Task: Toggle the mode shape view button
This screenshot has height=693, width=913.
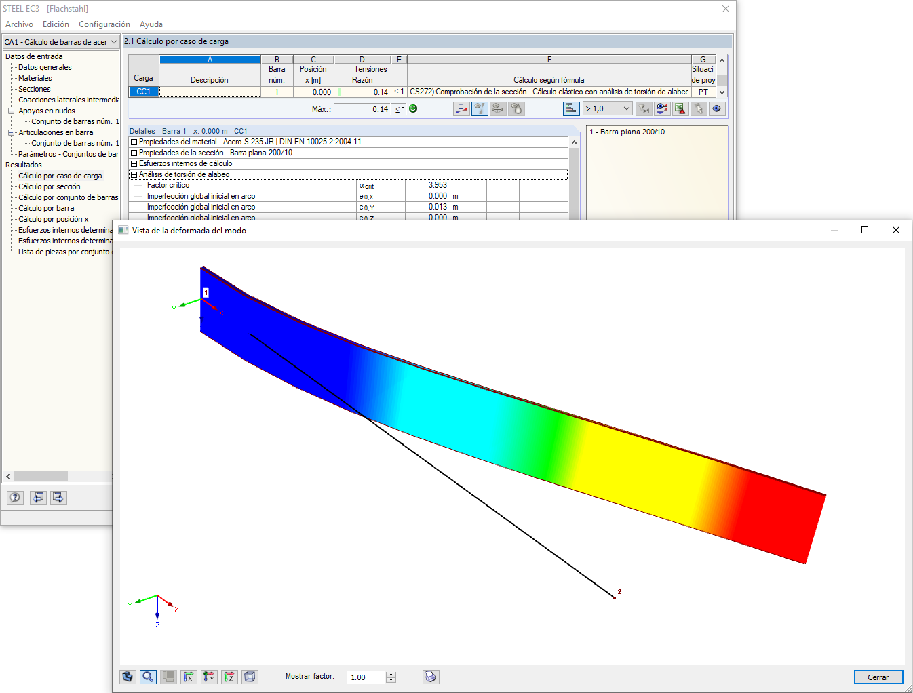Action: (480, 108)
